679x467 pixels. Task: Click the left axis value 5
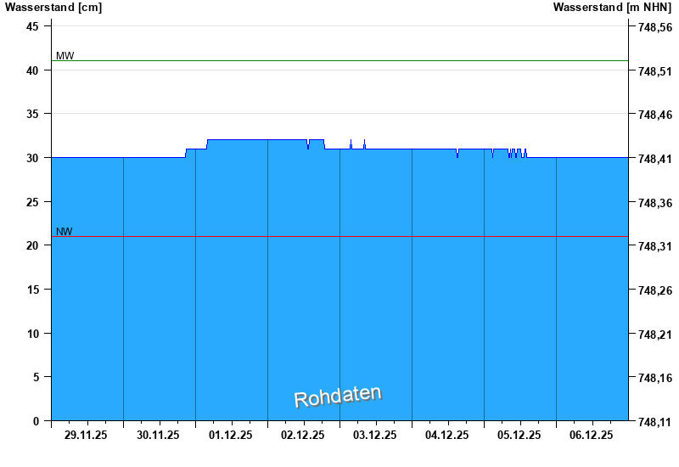36,377
